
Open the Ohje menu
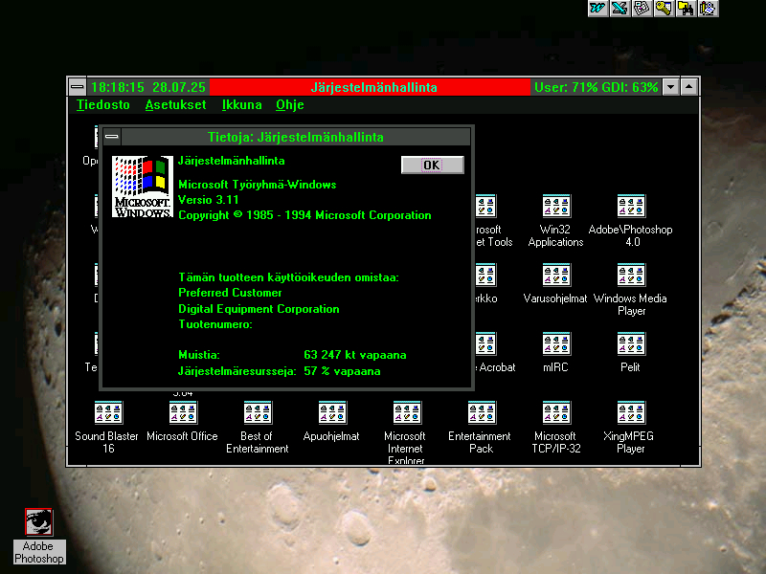pos(290,105)
